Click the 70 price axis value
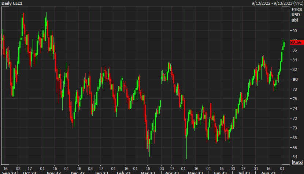Image resolution: width=304 pixels, height=174 pixels. pyautogui.click(x=295, y=128)
